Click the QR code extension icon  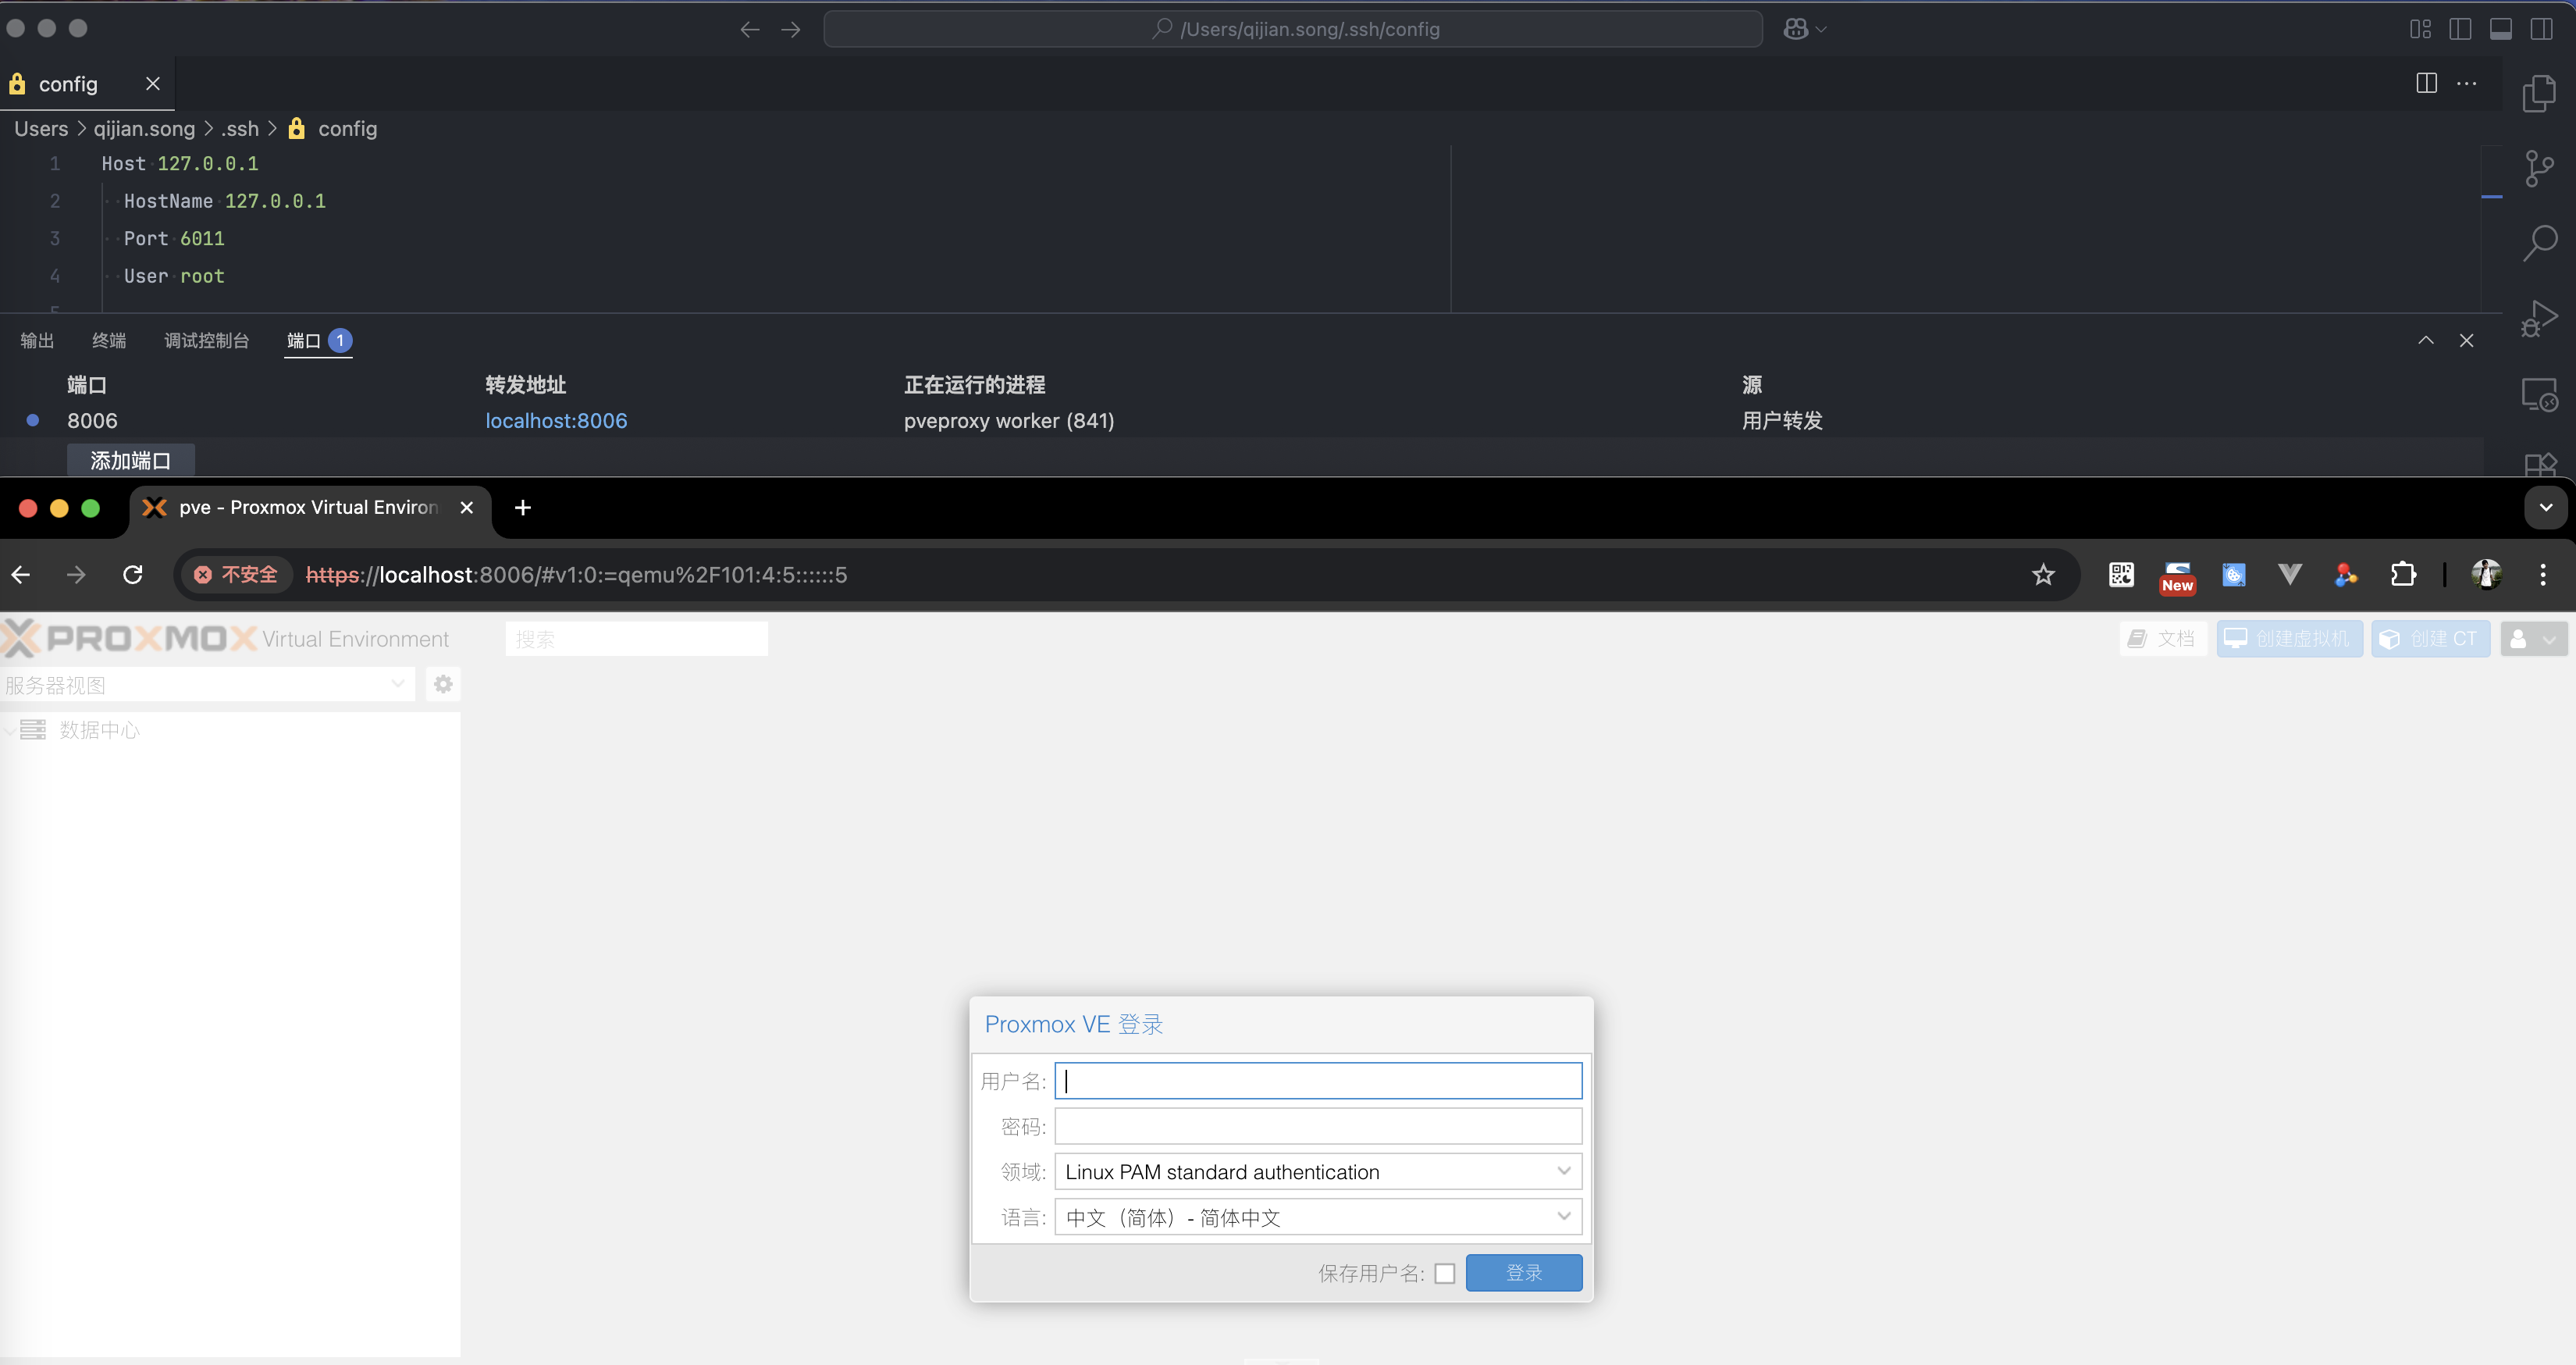pos(2121,575)
